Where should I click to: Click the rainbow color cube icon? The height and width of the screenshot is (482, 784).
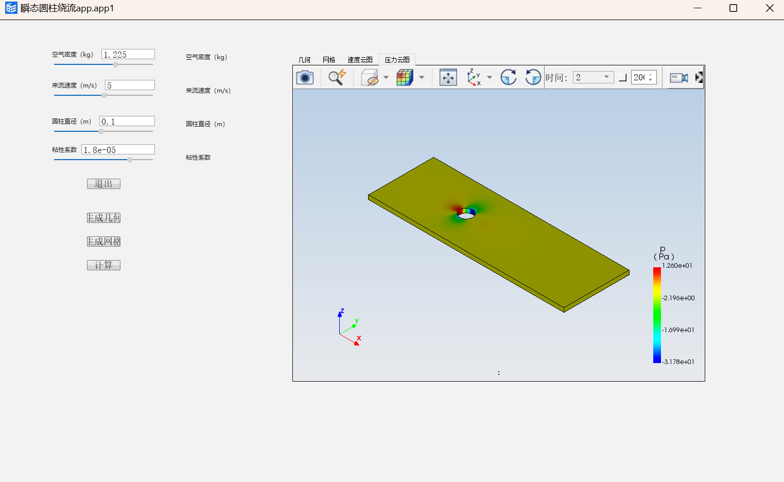click(x=405, y=78)
